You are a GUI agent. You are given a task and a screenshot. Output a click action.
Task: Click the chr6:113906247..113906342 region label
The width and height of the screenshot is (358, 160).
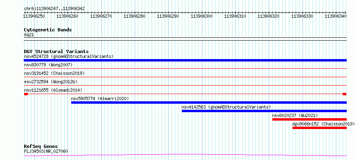tap(54, 9)
